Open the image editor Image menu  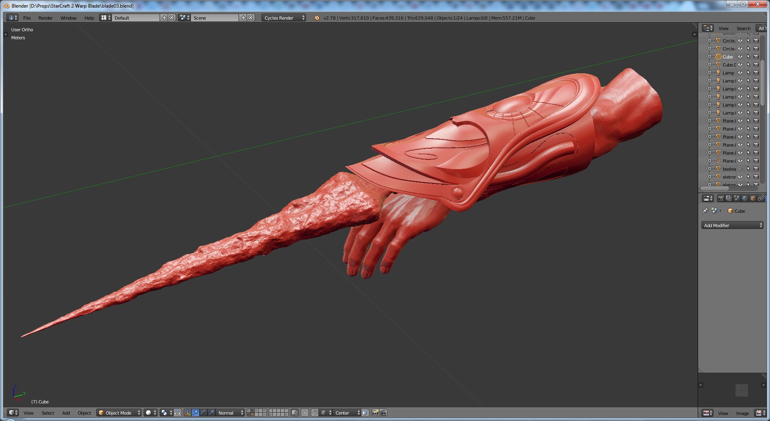tap(742, 413)
